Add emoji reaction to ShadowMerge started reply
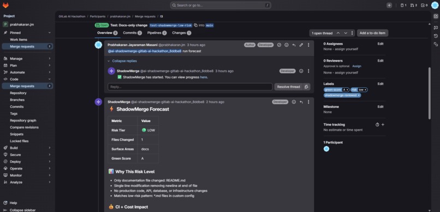 pyautogui.click(x=301, y=71)
